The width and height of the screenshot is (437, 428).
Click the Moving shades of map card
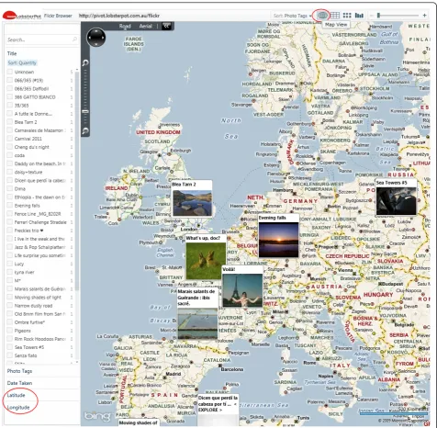pyautogui.click(x=138, y=422)
